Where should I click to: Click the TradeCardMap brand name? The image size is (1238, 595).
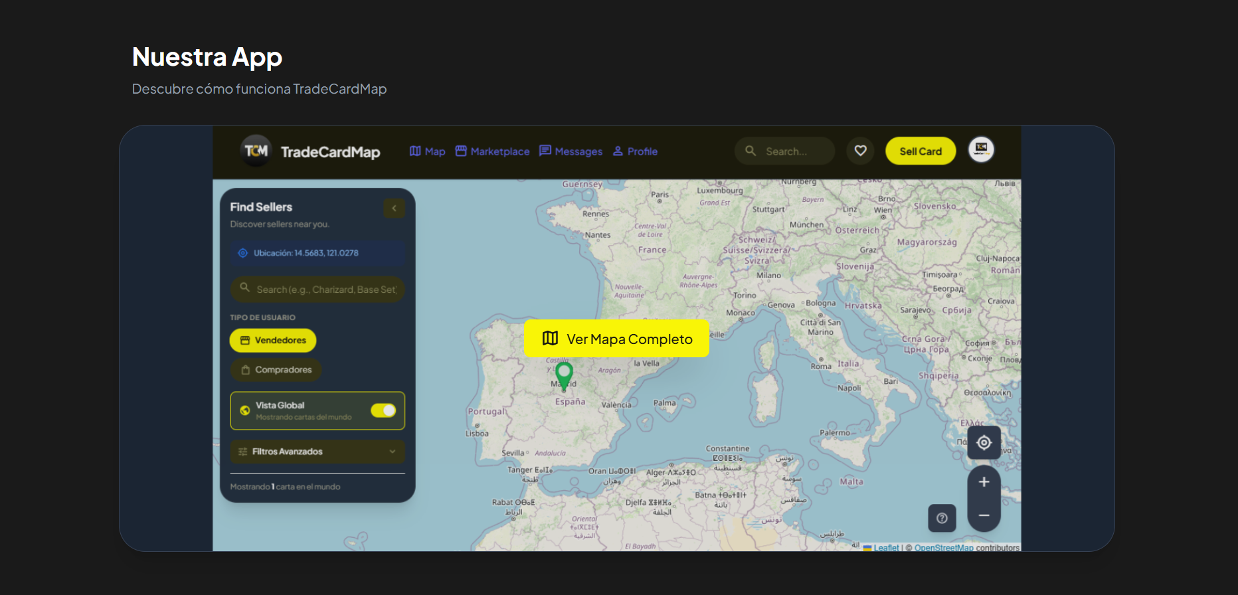331,152
